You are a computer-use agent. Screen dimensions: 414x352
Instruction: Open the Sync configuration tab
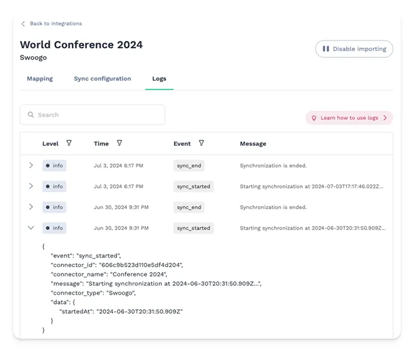coord(102,79)
